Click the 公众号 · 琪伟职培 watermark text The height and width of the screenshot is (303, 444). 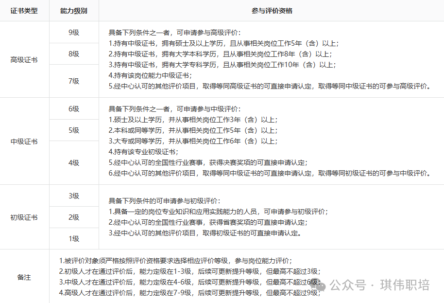click(x=380, y=285)
